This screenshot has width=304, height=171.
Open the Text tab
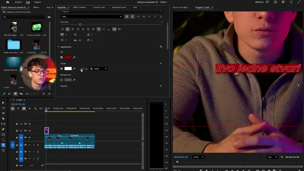pyautogui.click(x=135, y=7)
